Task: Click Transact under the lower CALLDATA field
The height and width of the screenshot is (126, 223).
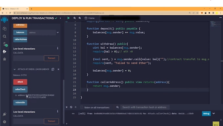Action: click(51, 121)
